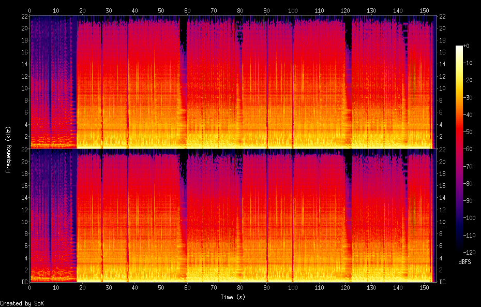Click the "Frequency (kHz)" vertical axis label
The width and height of the screenshot is (481, 307).
pyautogui.click(x=8, y=149)
